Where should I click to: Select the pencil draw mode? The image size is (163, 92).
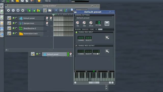pos(45,10)
